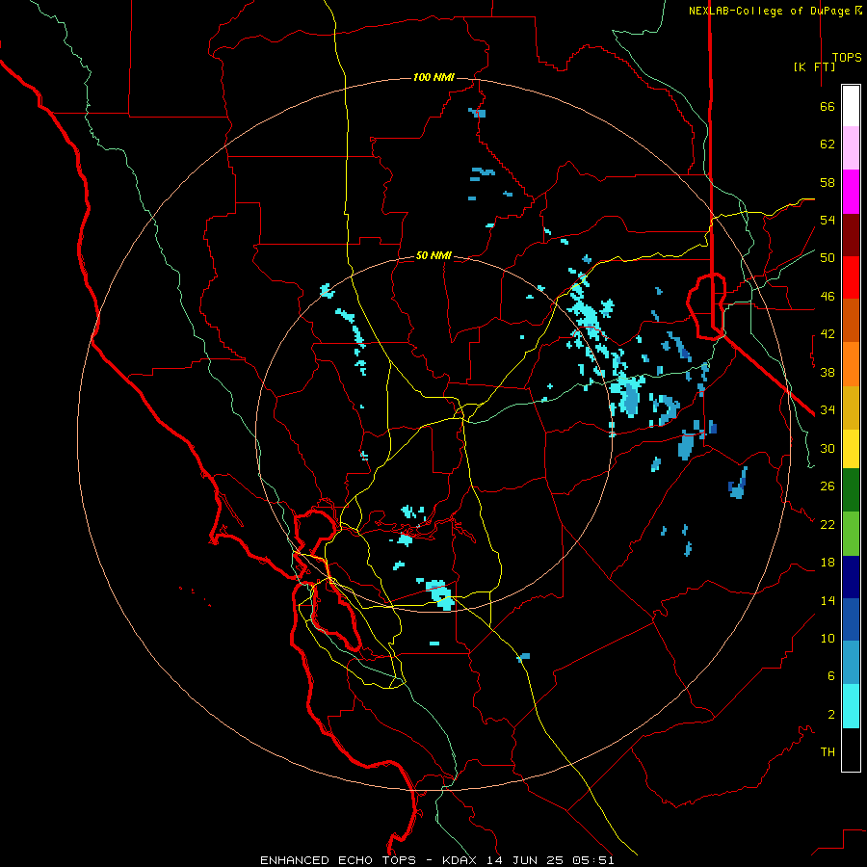867x867 pixels.
Task: Choose the light green legend swatch
Action: (x=851, y=534)
